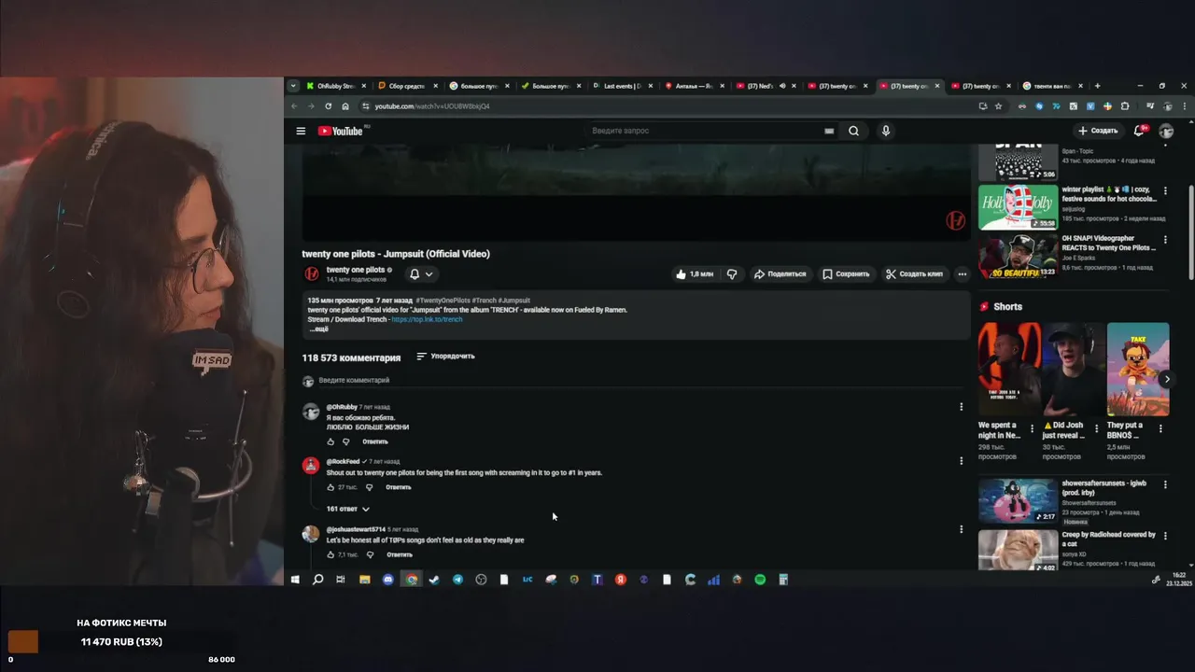Dislike the @OhRubby comment
1195x672 pixels.
pos(345,441)
